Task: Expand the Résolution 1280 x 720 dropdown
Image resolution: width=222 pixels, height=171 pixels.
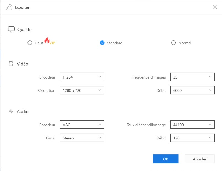Action: click(x=82, y=90)
